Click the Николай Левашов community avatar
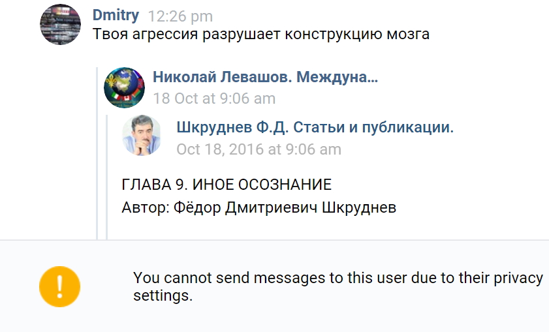This screenshot has width=549, height=332. 124,87
